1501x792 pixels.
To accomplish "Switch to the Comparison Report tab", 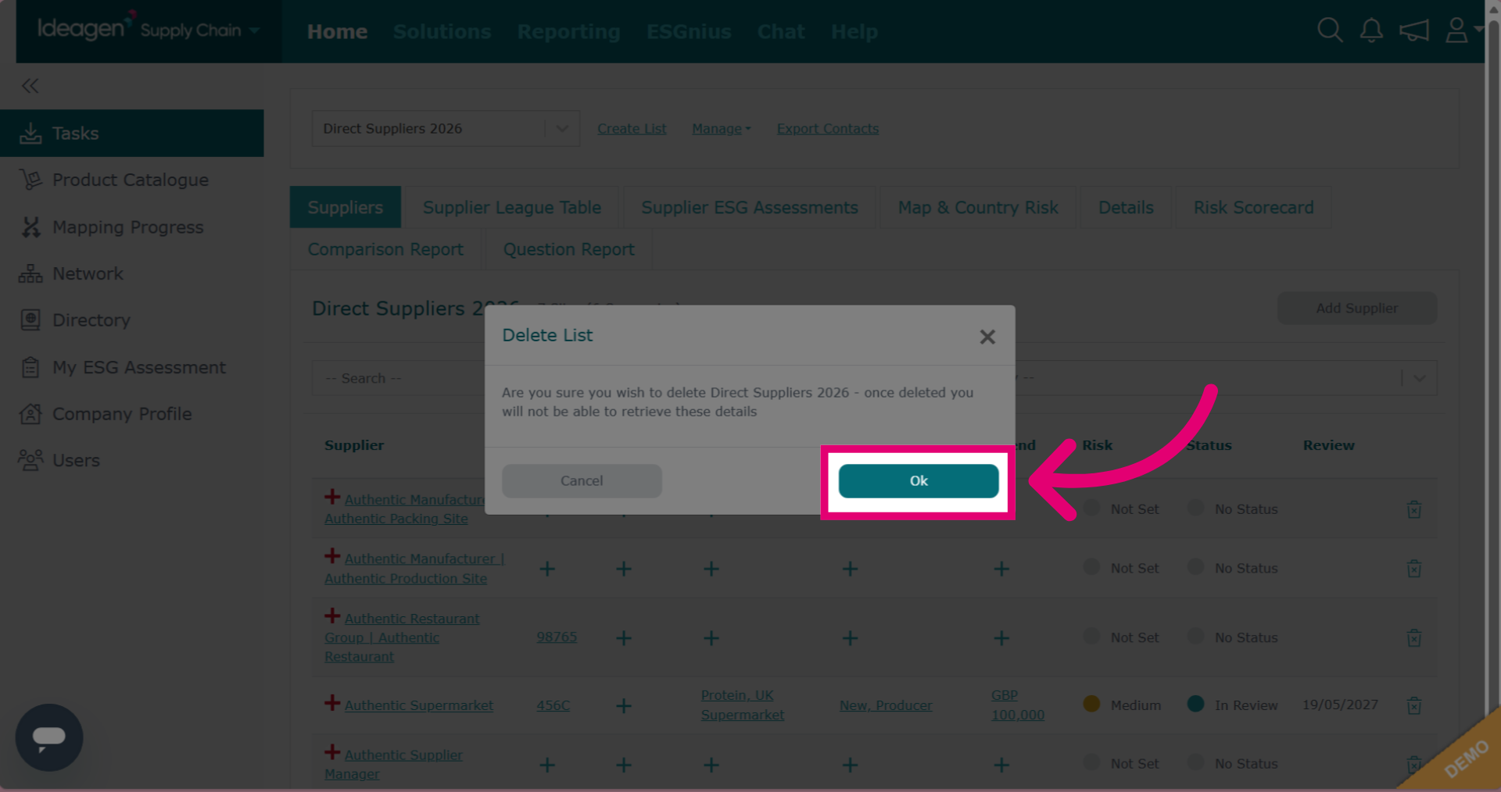I will click(x=385, y=249).
